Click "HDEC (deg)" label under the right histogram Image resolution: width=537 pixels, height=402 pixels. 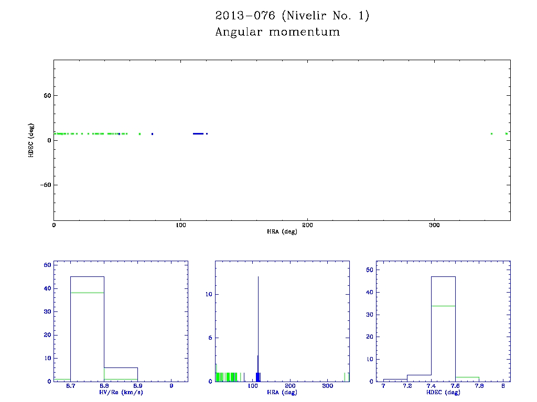coord(443,392)
